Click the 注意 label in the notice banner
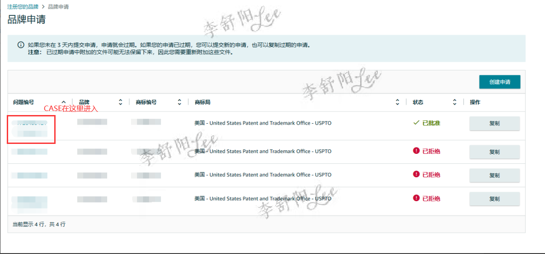 [x=34, y=52]
